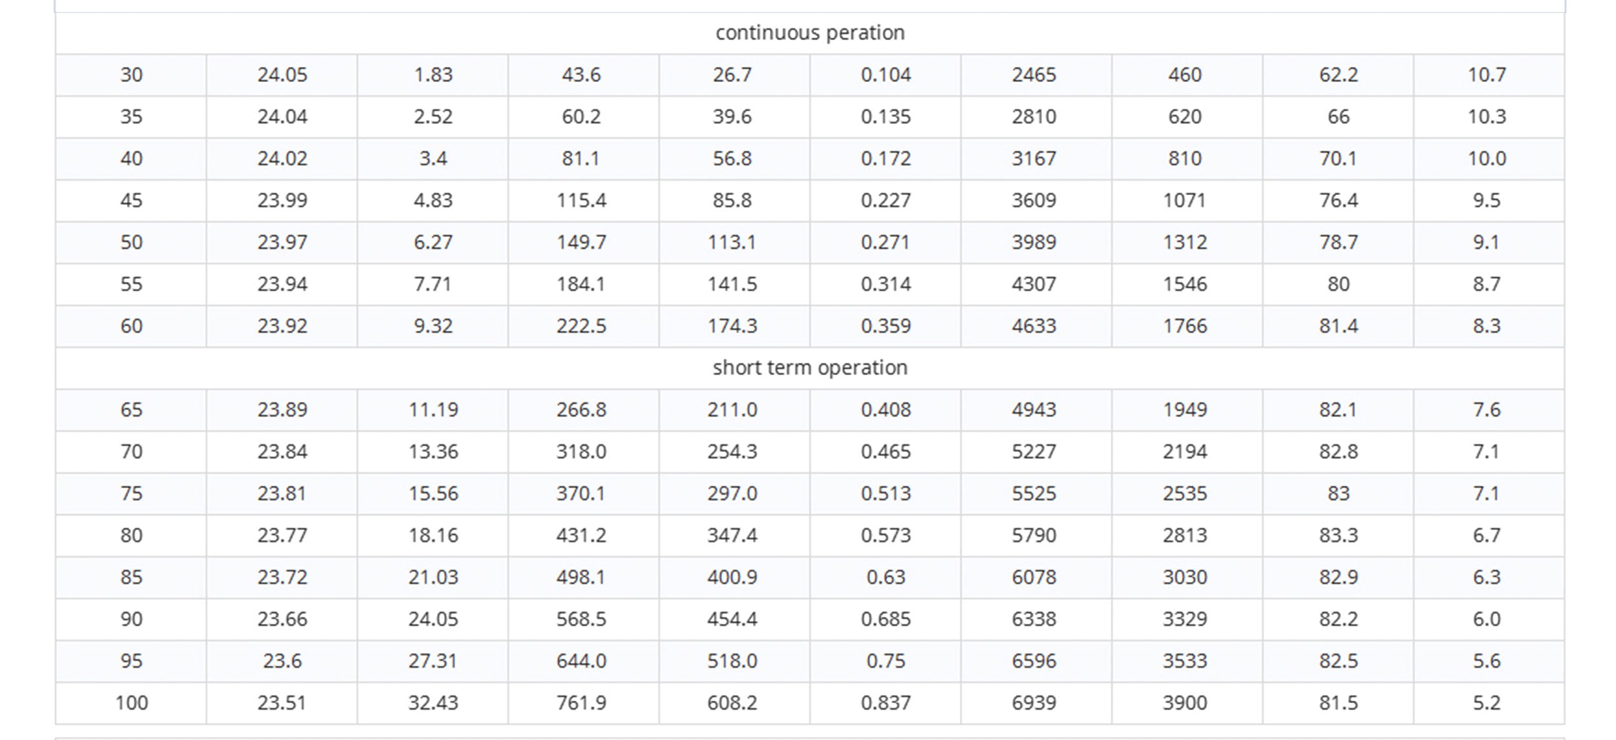The height and width of the screenshot is (740, 1616).
Task: Click the 10.7 cell in the last column
Action: [1487, 75]
